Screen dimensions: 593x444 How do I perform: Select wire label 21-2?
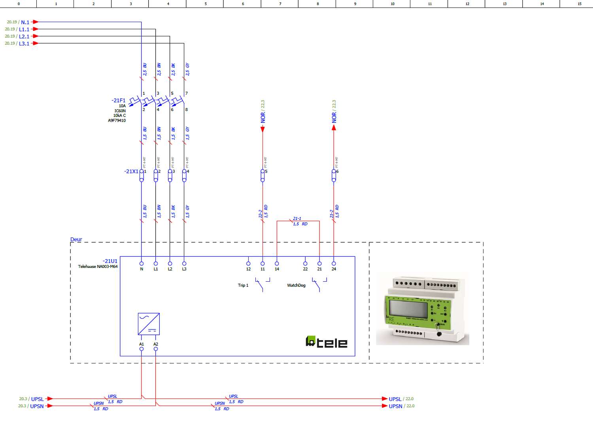(x=331, y=214)
